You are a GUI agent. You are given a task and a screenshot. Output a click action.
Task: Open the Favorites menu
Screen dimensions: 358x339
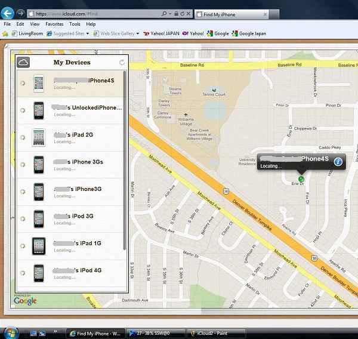(54, 24)
